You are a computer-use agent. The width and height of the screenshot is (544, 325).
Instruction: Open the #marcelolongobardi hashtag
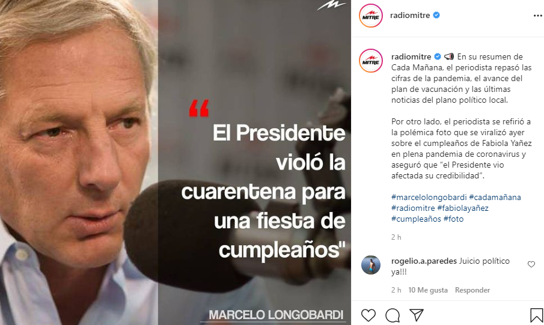coord(429,197)
